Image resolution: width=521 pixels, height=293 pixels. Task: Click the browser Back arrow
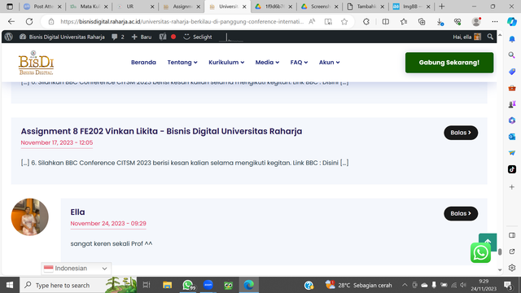click(11, 22)
